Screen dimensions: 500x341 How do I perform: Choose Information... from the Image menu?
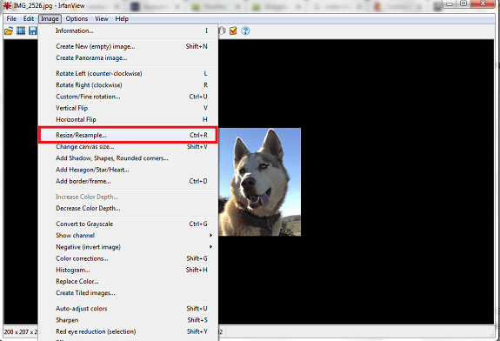pos(128,31)
